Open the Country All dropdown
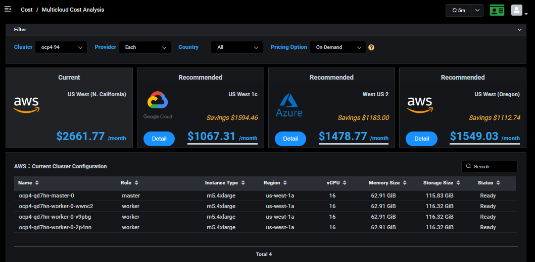535x262 pixels. click(237, 47)
